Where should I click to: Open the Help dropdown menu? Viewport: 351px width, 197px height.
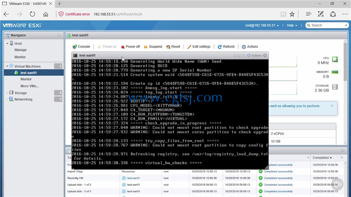pyautogui.click(x=292, y=25)
